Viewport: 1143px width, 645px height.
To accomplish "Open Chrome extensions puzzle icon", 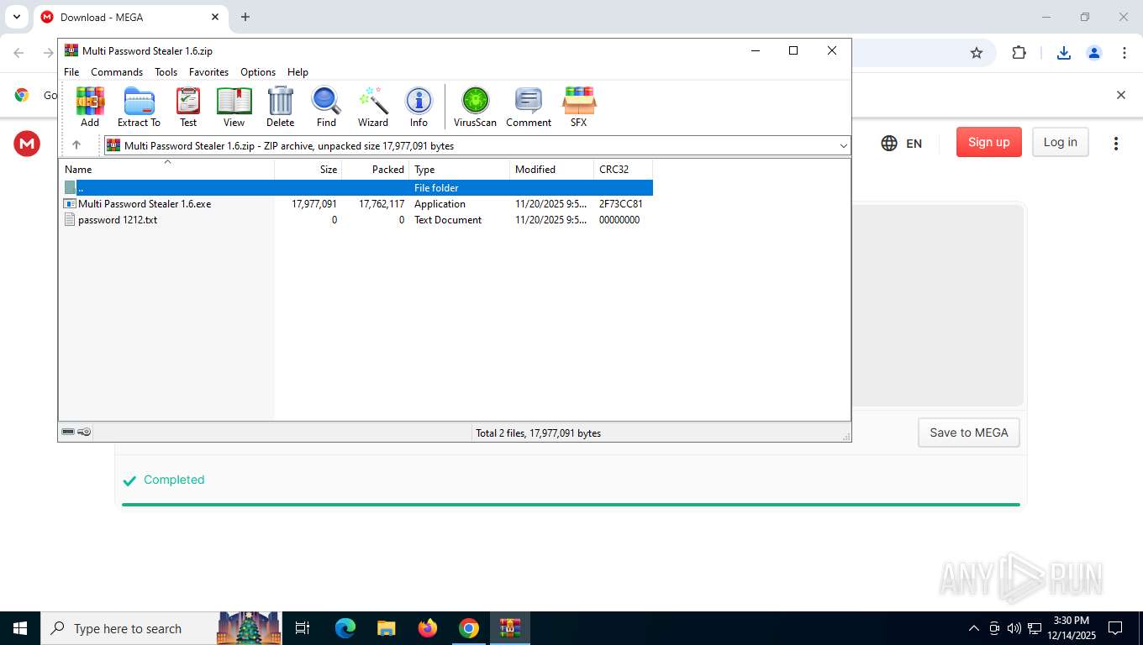I will (1019, 53).
